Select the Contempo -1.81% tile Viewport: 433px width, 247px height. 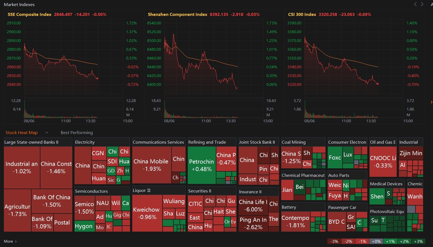click(x=296, y=222)
